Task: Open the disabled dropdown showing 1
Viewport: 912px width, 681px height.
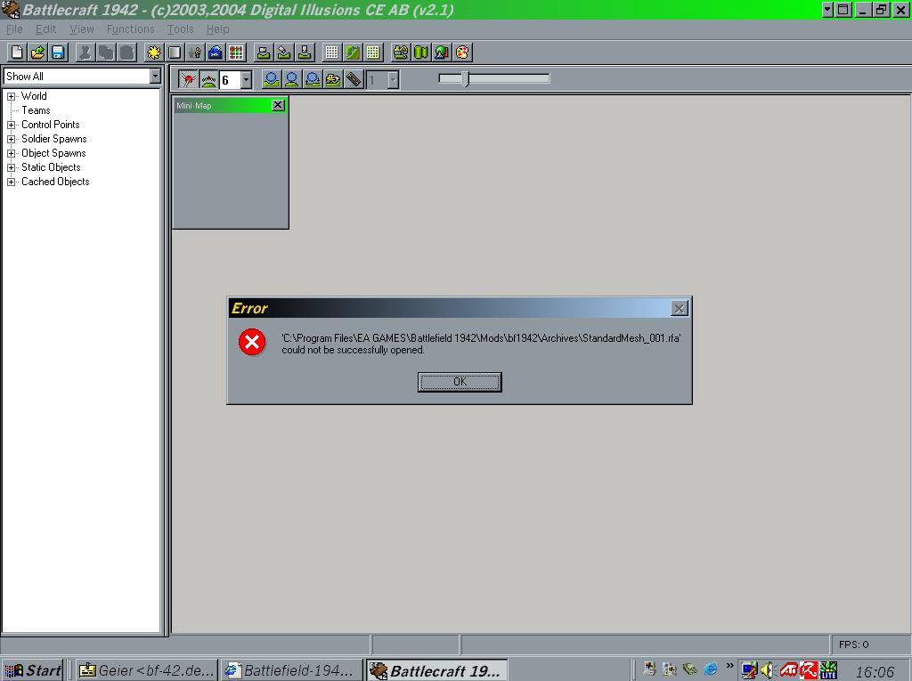Action: [393, 80]
